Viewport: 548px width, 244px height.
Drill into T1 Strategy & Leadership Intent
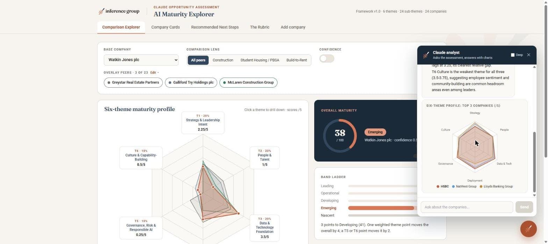pos(203,123)
